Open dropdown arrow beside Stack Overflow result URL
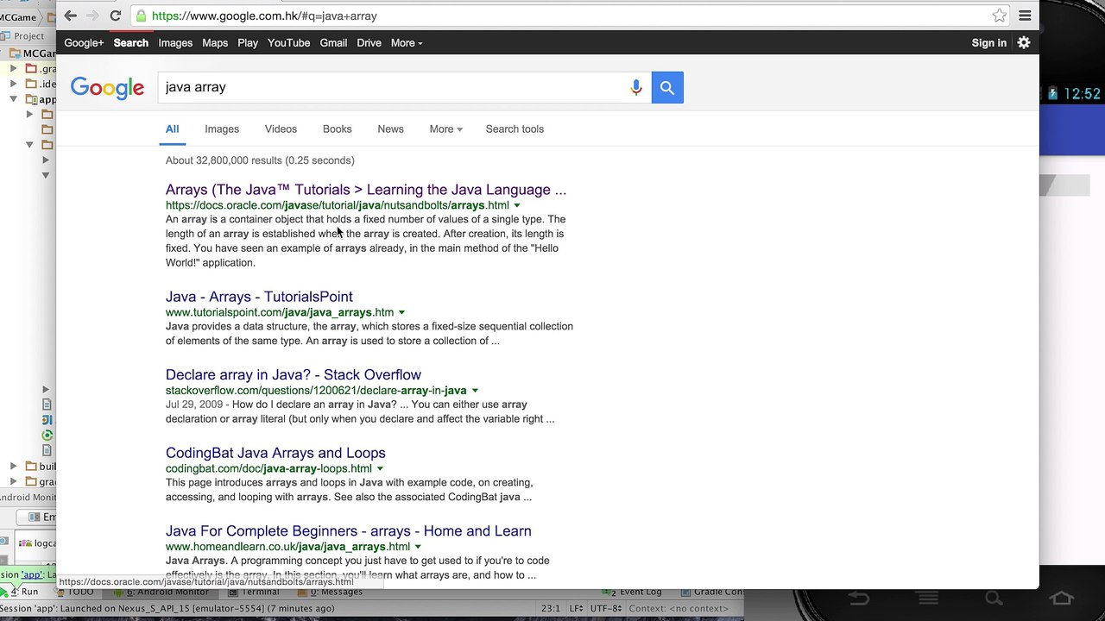The width and height of the screenshot is (1105, 621). pyautogui.click(x=475, y=391)
